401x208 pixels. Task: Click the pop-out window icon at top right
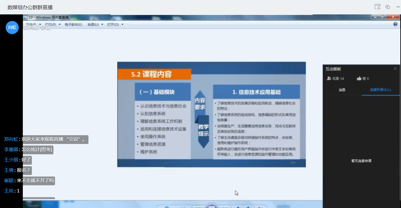point(388,7)
